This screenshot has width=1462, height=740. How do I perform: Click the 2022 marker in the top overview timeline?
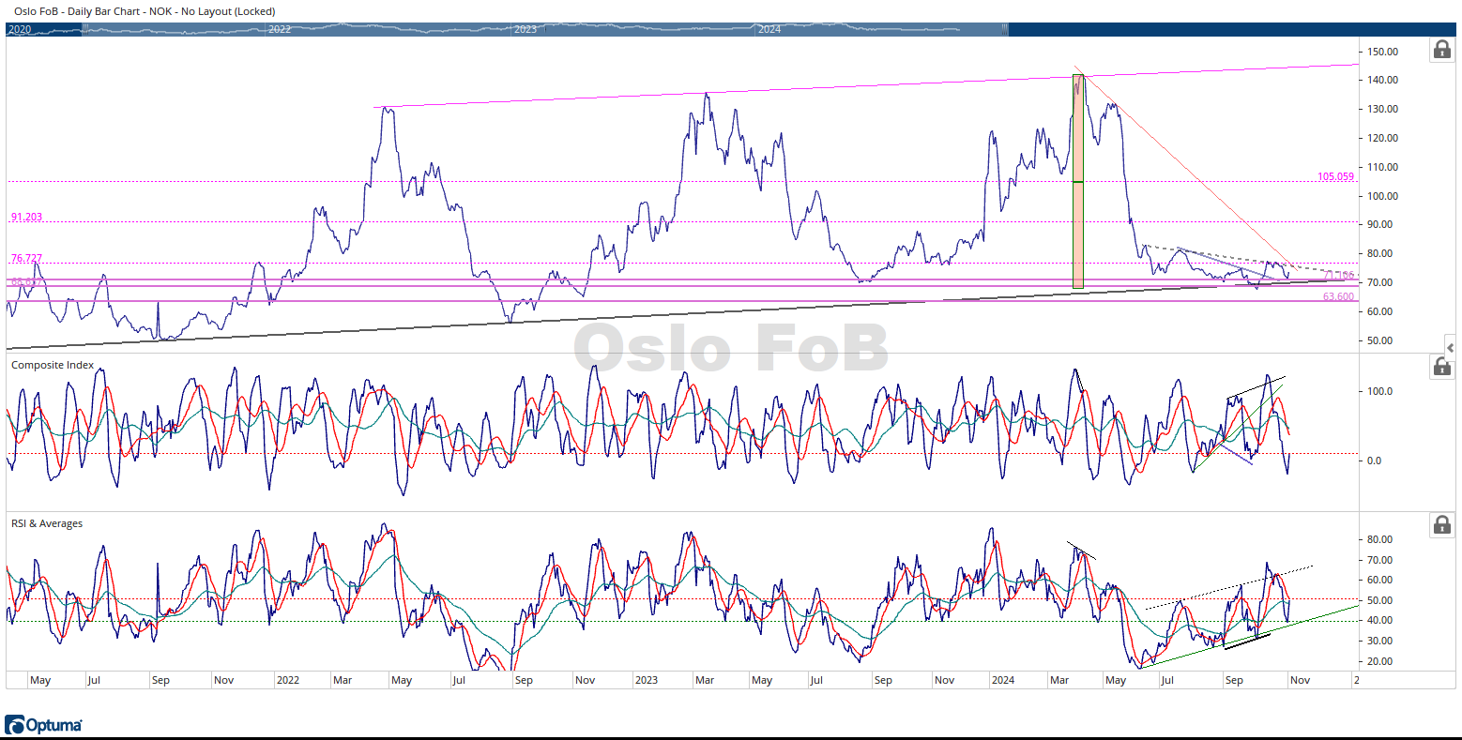click(x=279, y=29)
